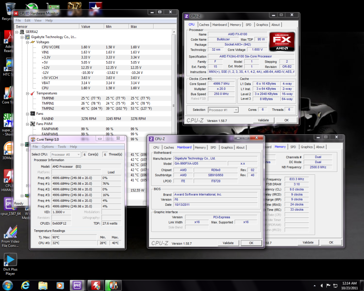This screenshot has width=364, height=291.
Task: Click the volume speaker icon in the system tray
Action: tap(321, 285)
